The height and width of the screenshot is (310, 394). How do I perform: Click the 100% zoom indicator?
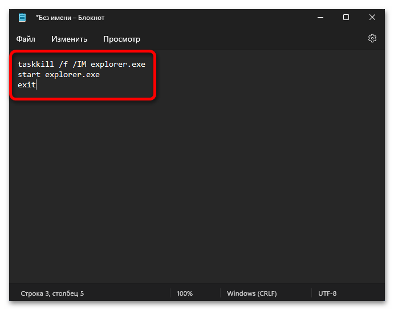pyautogui.click(x=184, y=293)
